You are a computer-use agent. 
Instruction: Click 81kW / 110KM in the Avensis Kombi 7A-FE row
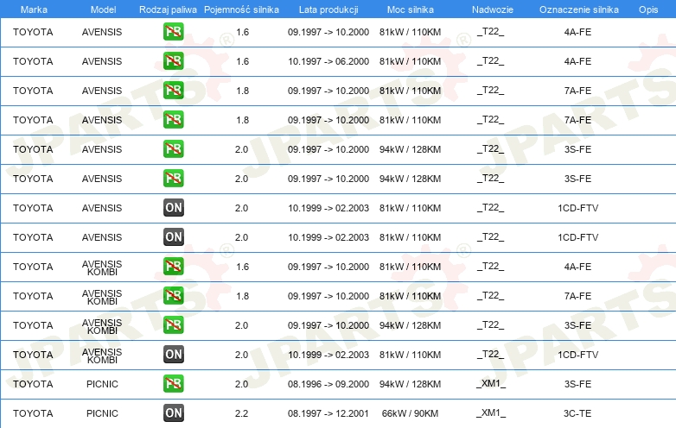click(410, 296)
